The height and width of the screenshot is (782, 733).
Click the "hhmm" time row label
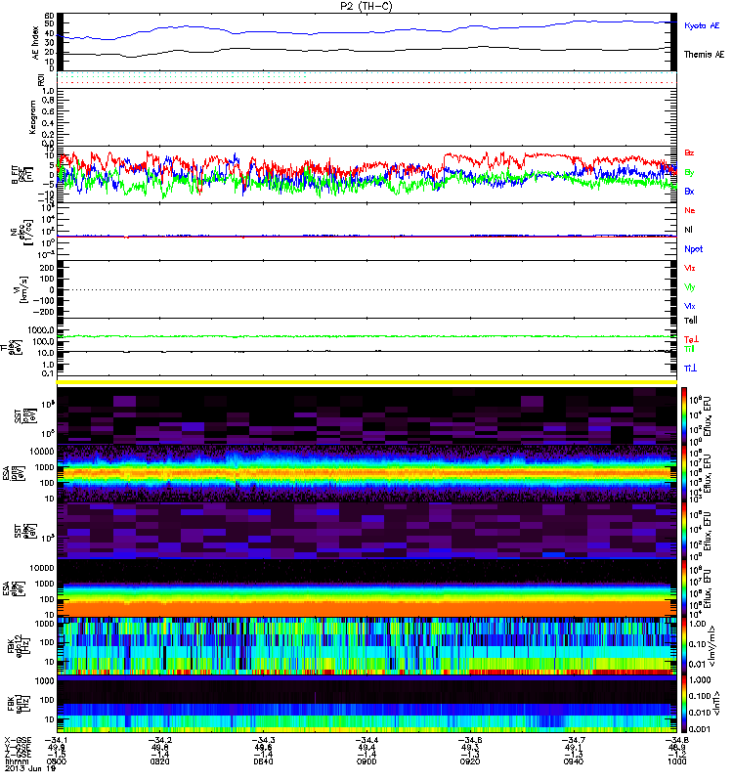(x=16, y=761)
